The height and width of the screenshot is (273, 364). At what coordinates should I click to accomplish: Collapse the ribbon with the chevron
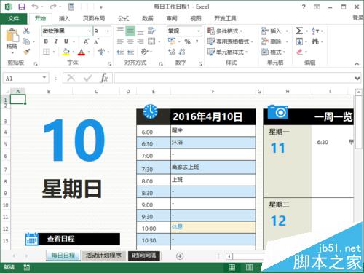click(357, 63)
